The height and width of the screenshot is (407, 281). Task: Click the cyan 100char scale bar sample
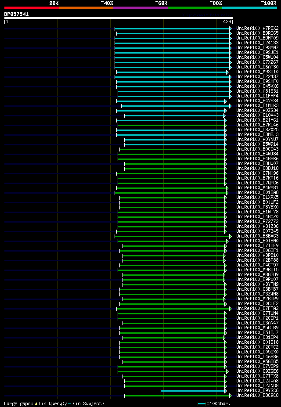[202, 403]
